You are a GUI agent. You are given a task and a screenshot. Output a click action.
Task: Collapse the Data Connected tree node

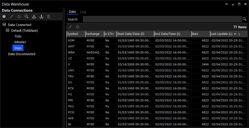pos(4,25)
